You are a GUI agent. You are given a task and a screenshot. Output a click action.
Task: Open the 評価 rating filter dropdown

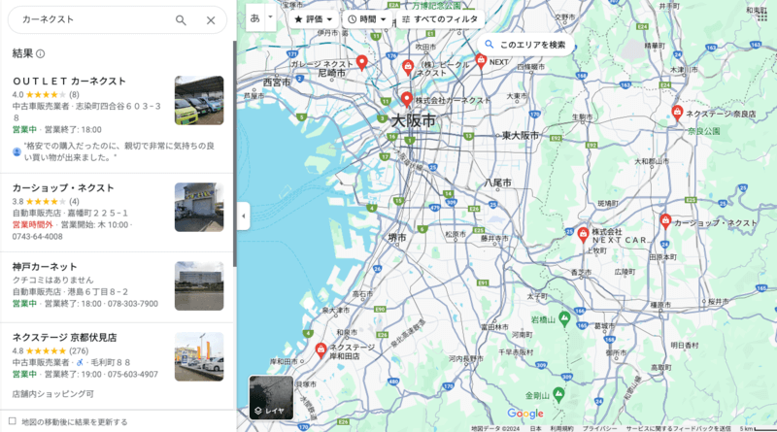313,18
